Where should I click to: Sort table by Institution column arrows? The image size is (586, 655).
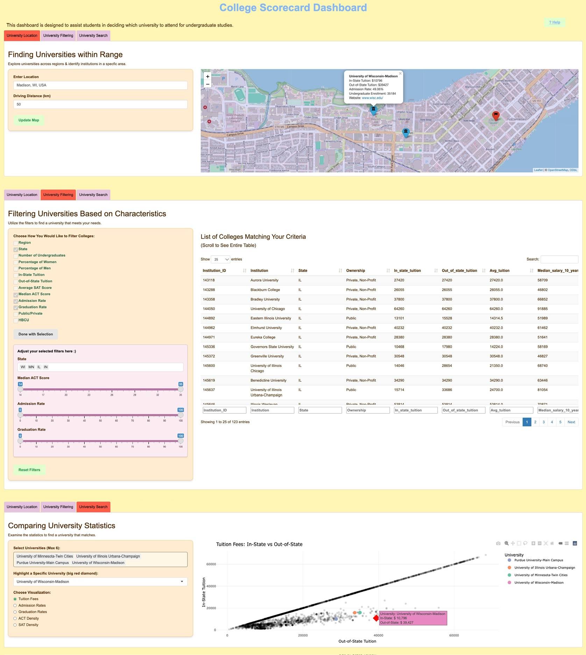pos(292,271)
